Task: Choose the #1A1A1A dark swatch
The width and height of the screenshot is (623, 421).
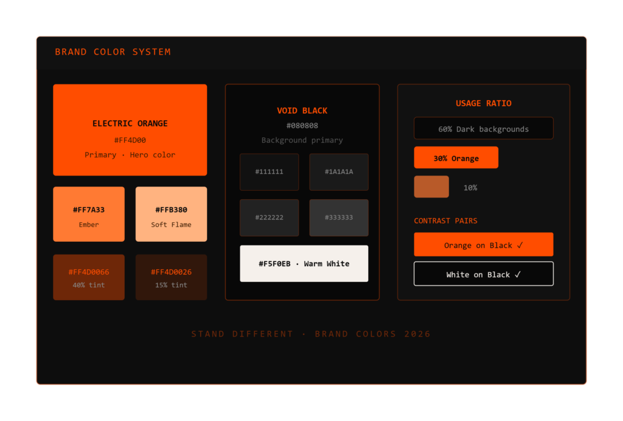Action: point(339,172)
